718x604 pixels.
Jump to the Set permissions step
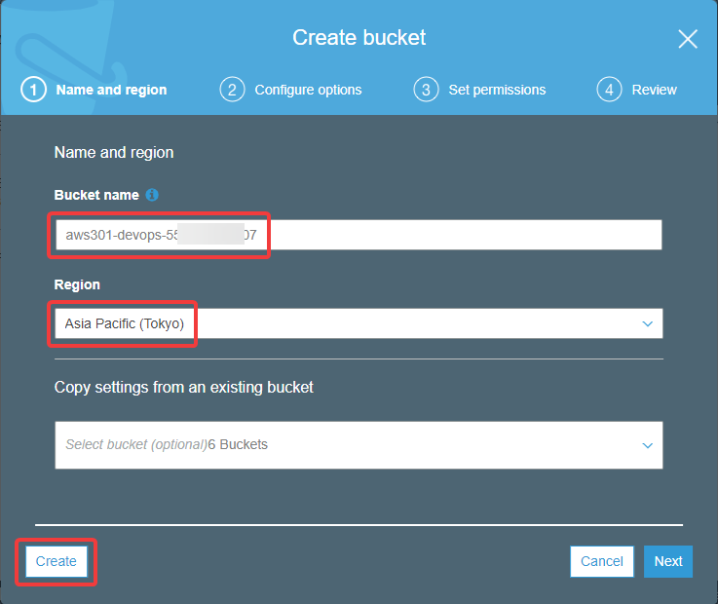pyautogui.click(x=497, y=90)
